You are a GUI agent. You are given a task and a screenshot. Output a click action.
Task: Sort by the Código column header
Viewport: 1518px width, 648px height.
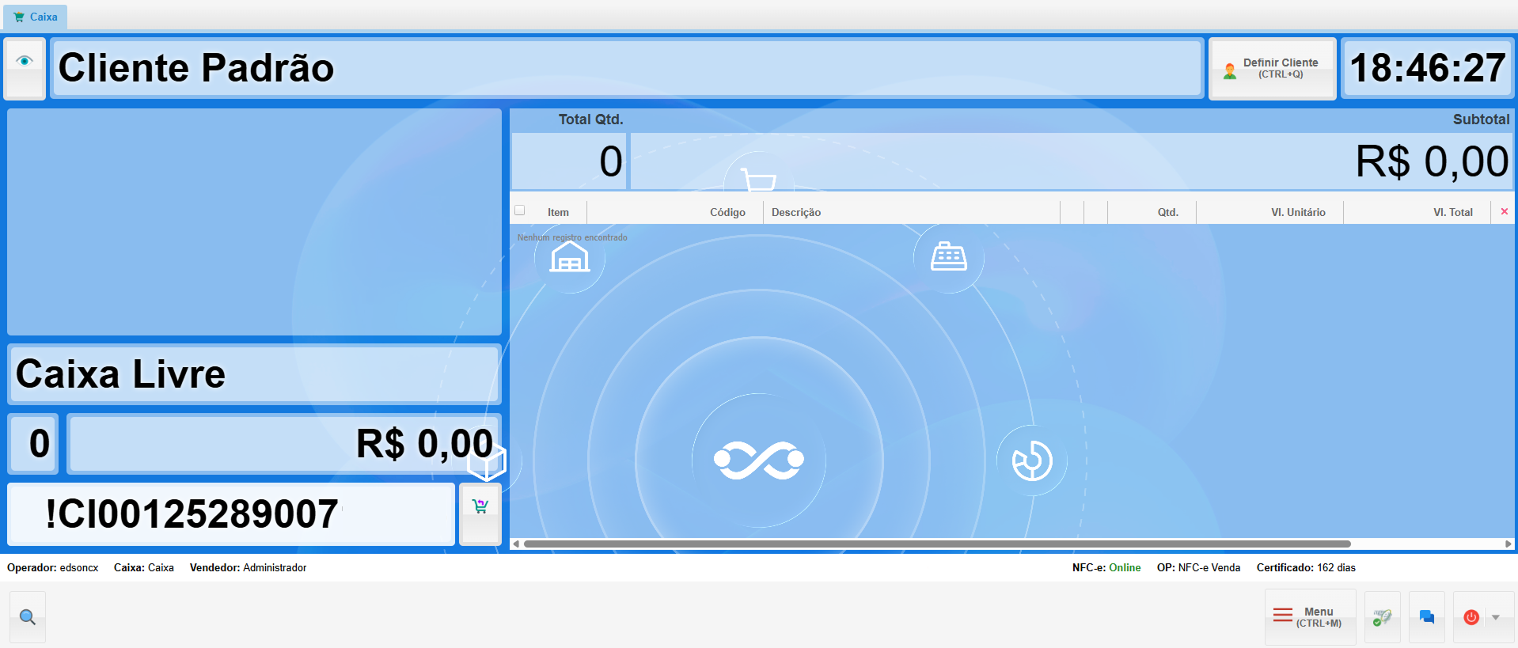point(727,212)
